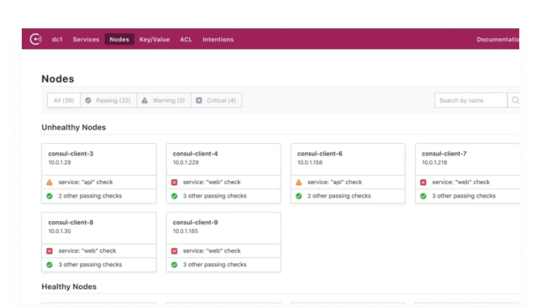
Task: Click green passing icon on consul-client-6
Action: pyautogui.click(x=299, y=196)
